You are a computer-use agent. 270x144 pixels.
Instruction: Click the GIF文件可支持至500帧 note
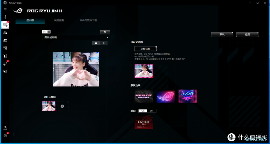[x=144, y=56]
